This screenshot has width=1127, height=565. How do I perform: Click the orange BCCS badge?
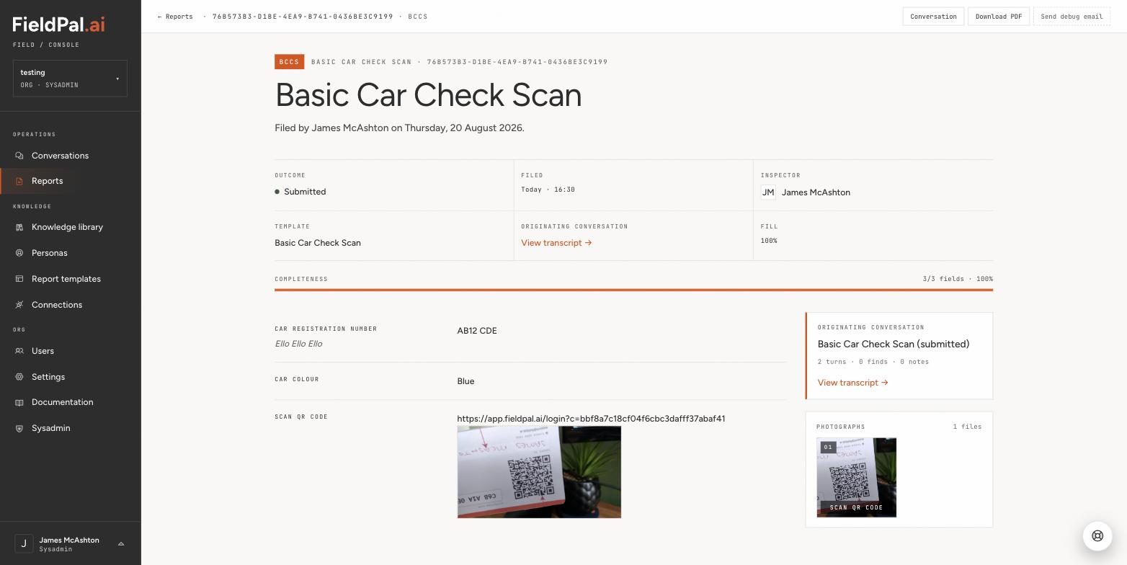(x=289, y=62)
